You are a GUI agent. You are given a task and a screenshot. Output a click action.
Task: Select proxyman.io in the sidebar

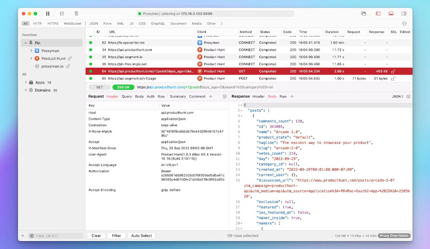tap(52, 66)
